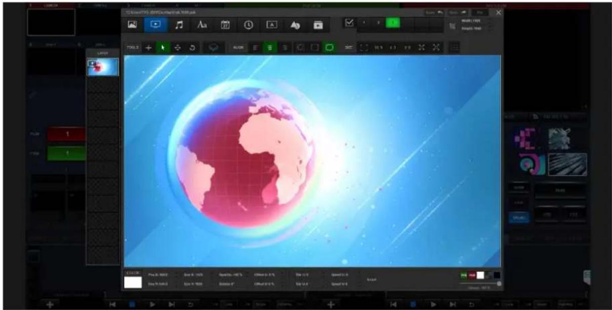Align content to the left
The image size is (612, 310).
(x=256, y=47)
